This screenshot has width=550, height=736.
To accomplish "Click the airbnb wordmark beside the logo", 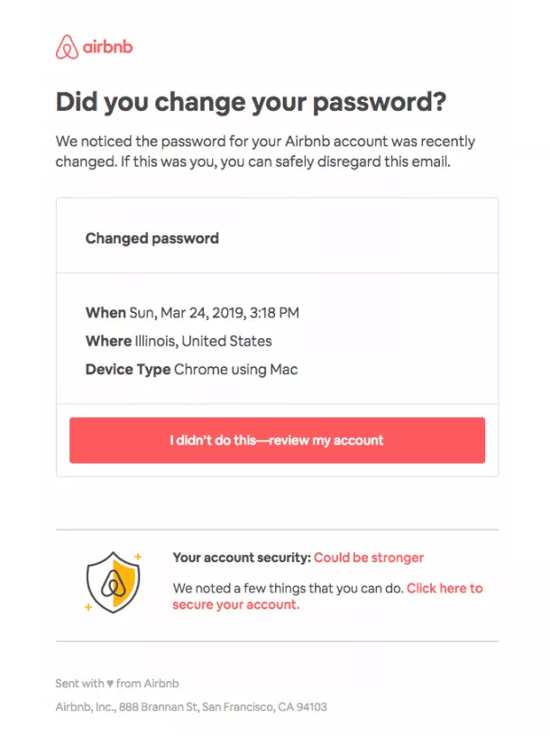I will point(107,46).
